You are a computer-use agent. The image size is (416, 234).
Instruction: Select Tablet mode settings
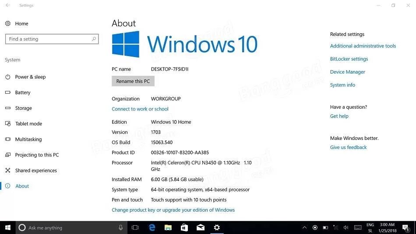point(28,124)
